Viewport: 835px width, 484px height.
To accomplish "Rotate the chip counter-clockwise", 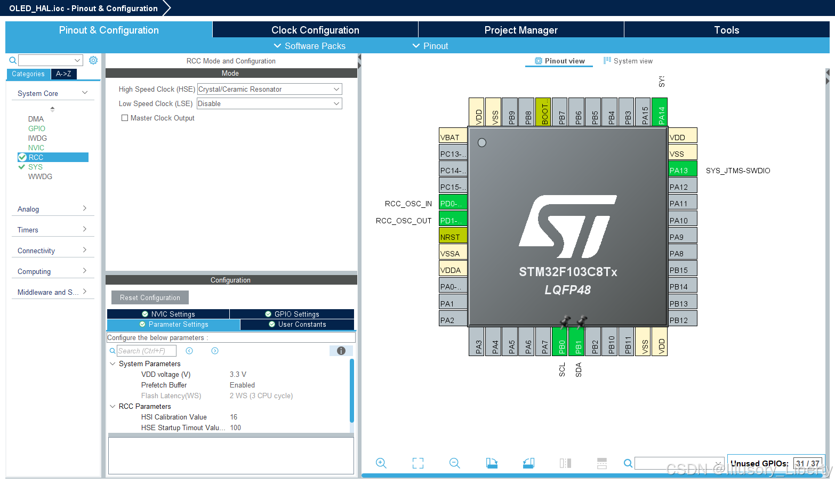I will (528, 463).
